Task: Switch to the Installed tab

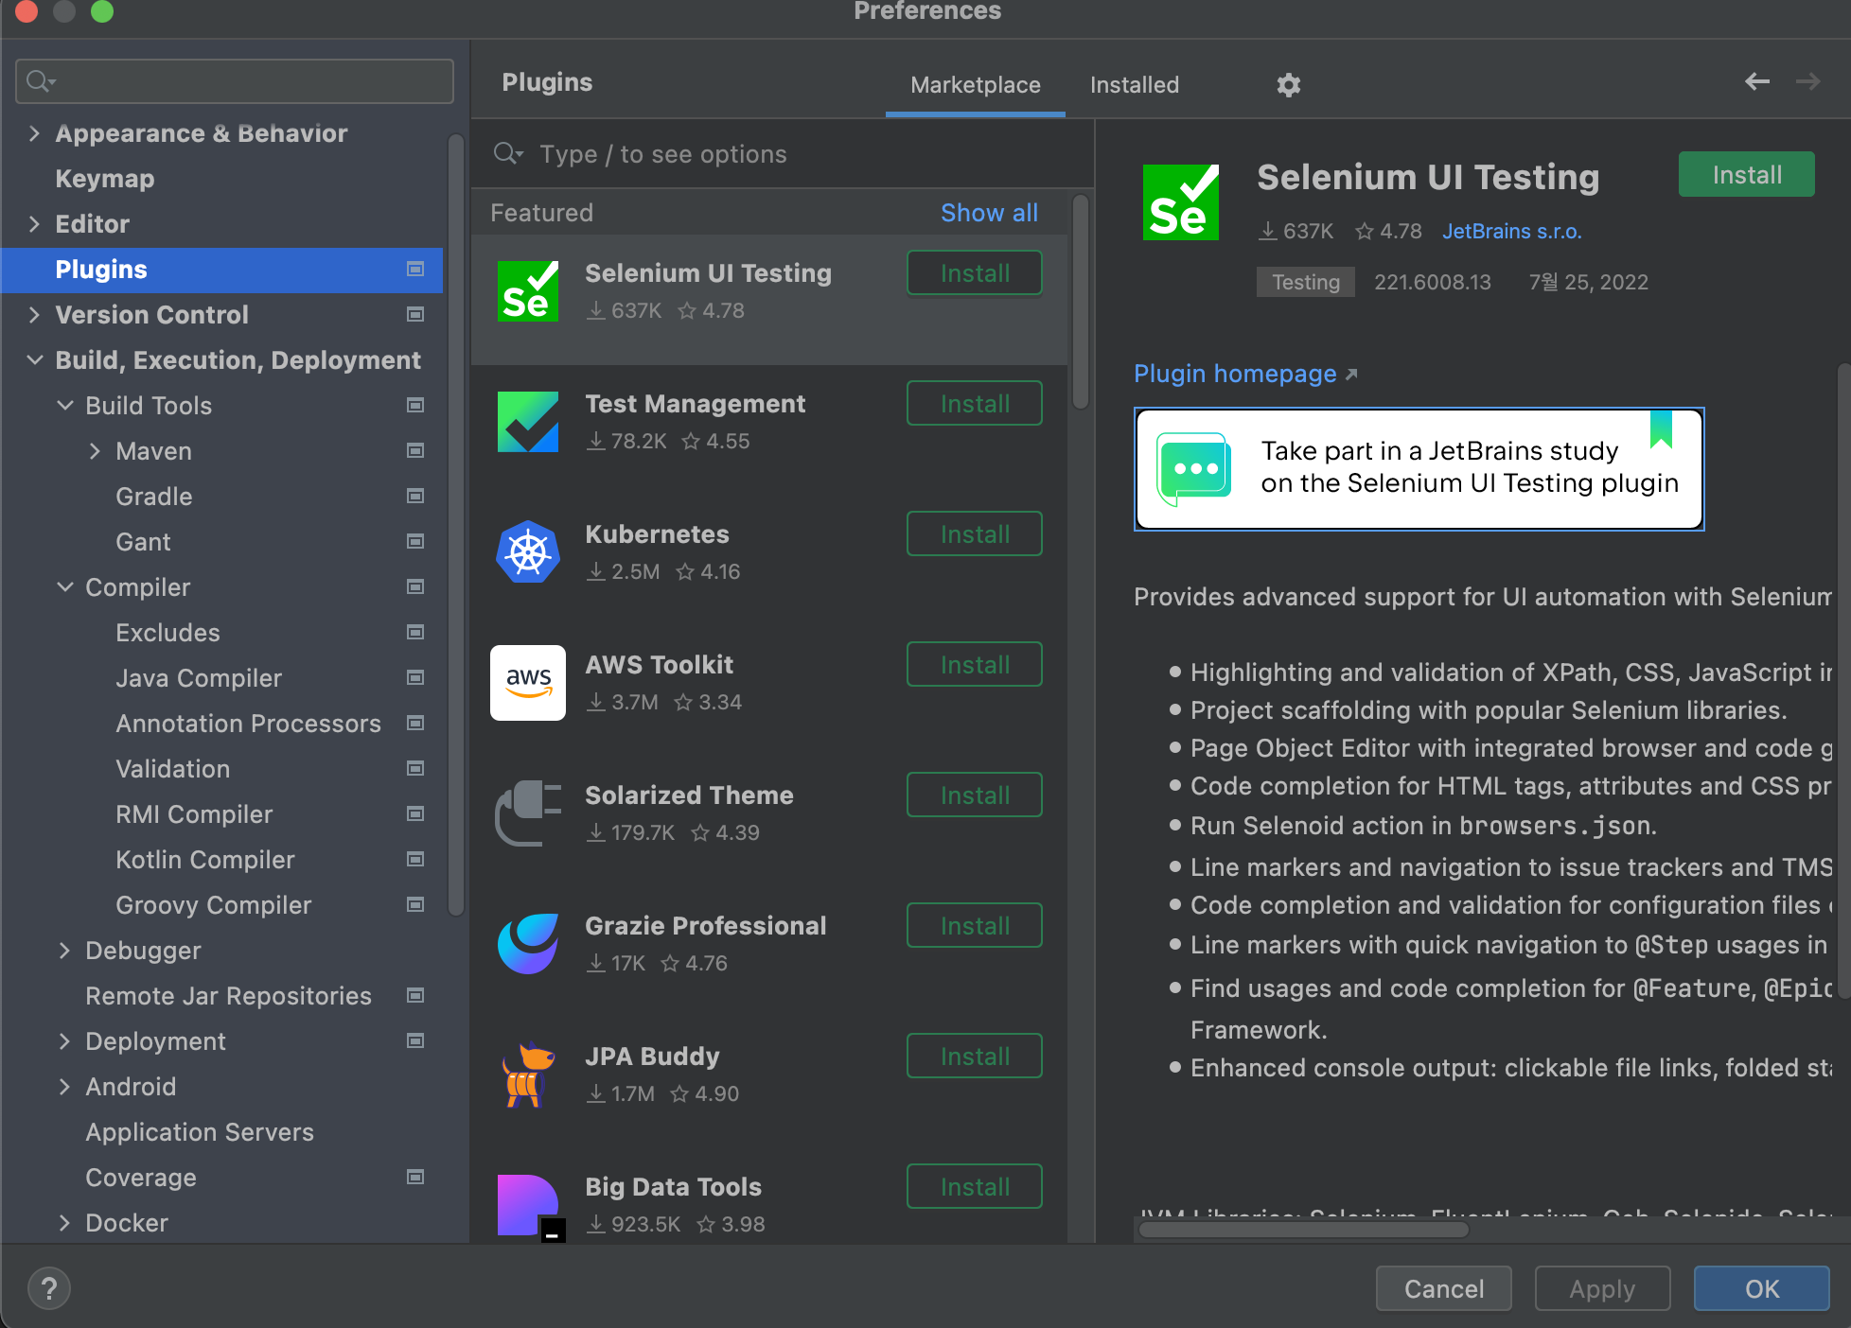Action: click(1134, 85)
